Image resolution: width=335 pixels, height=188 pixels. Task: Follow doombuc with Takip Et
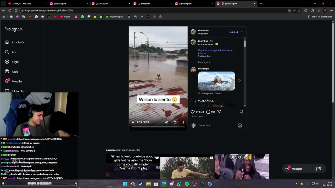click(233, 32)
